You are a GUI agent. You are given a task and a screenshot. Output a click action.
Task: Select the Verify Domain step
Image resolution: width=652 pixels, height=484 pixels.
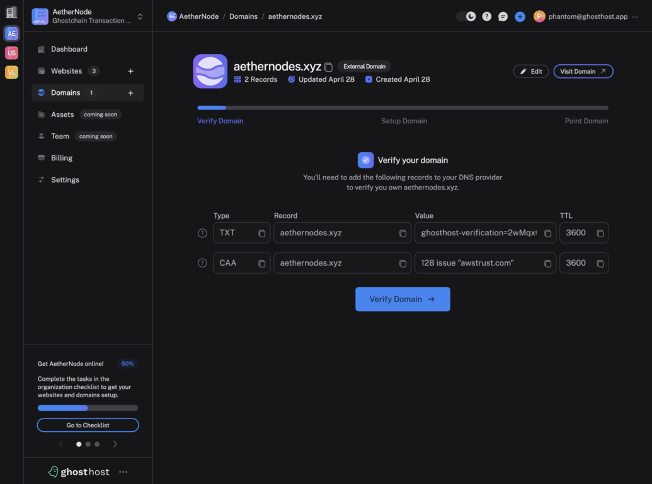tap(220, 121)
